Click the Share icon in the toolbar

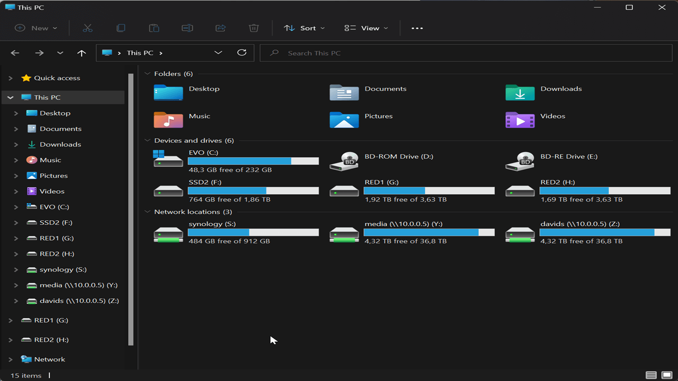(x=220, y=28)
